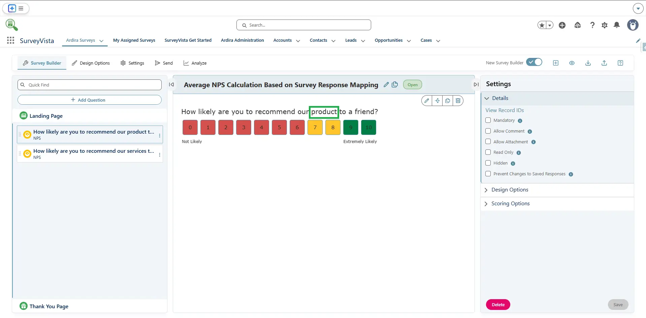Open the View Record IDs link
Image resolution: width=646 pixels, height=318 pixels.
coord(504,110)
